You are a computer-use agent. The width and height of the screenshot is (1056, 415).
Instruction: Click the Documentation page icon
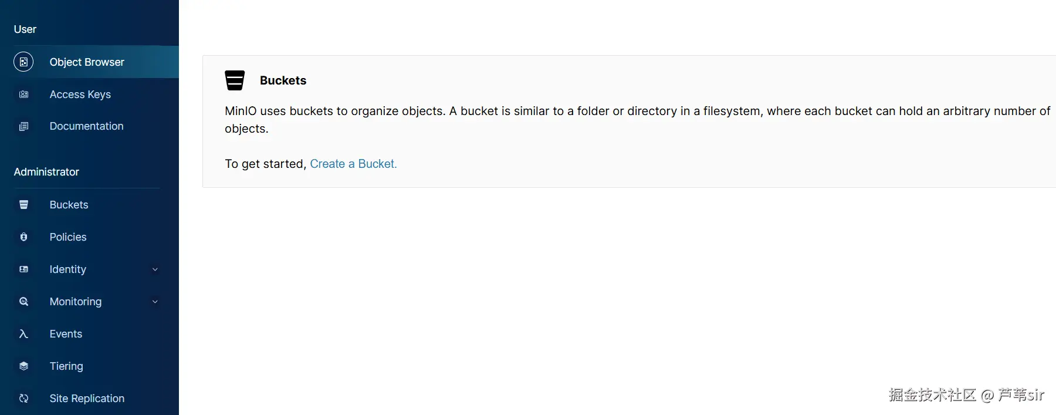[x=23, y=126]
